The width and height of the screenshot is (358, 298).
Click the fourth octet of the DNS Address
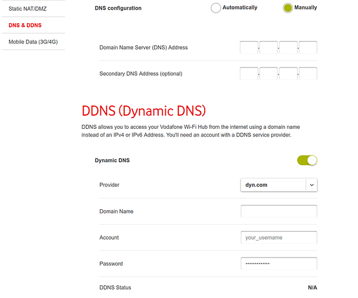coord(308,48)
